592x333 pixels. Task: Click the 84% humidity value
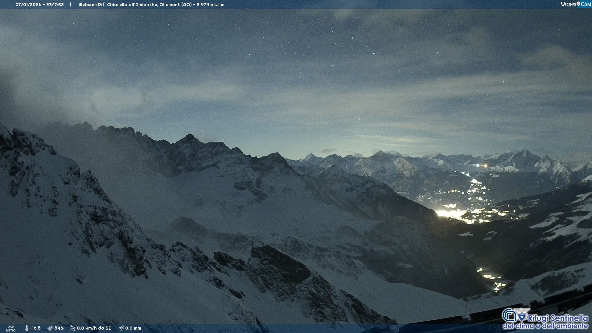pos(59,328)
